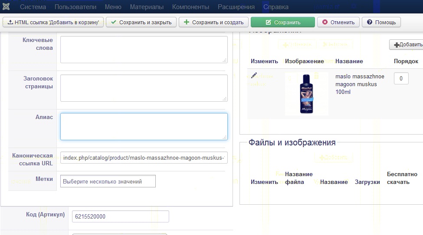
Task: Expand the Расширения menu
Action: 236,7
